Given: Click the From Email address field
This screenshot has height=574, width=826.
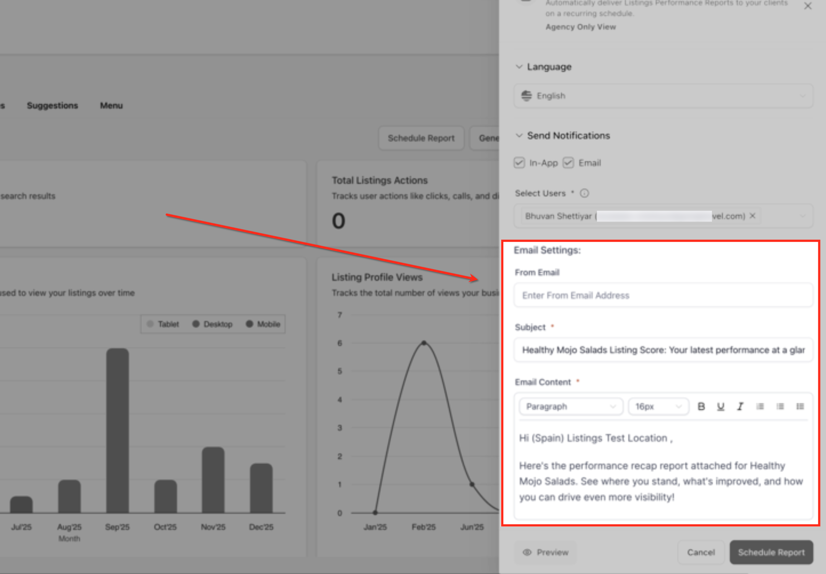Looking at the screenshot, I should 663,295.
